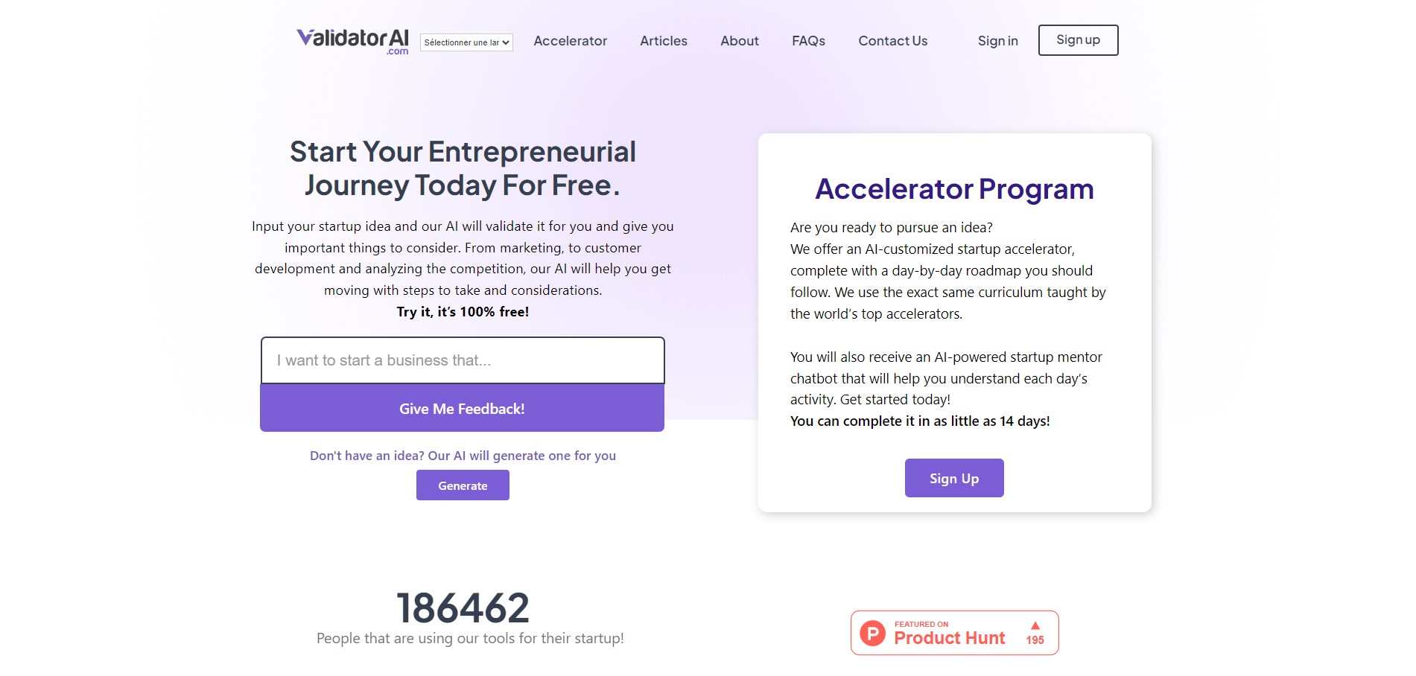
Task: Go to the Articles page
Action: [x=664, y=41]
